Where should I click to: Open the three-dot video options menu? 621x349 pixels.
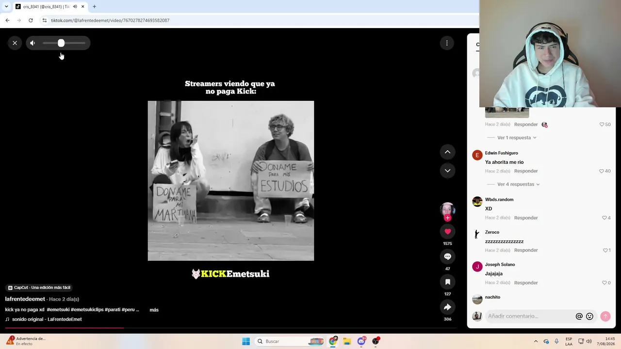point(447,43)
